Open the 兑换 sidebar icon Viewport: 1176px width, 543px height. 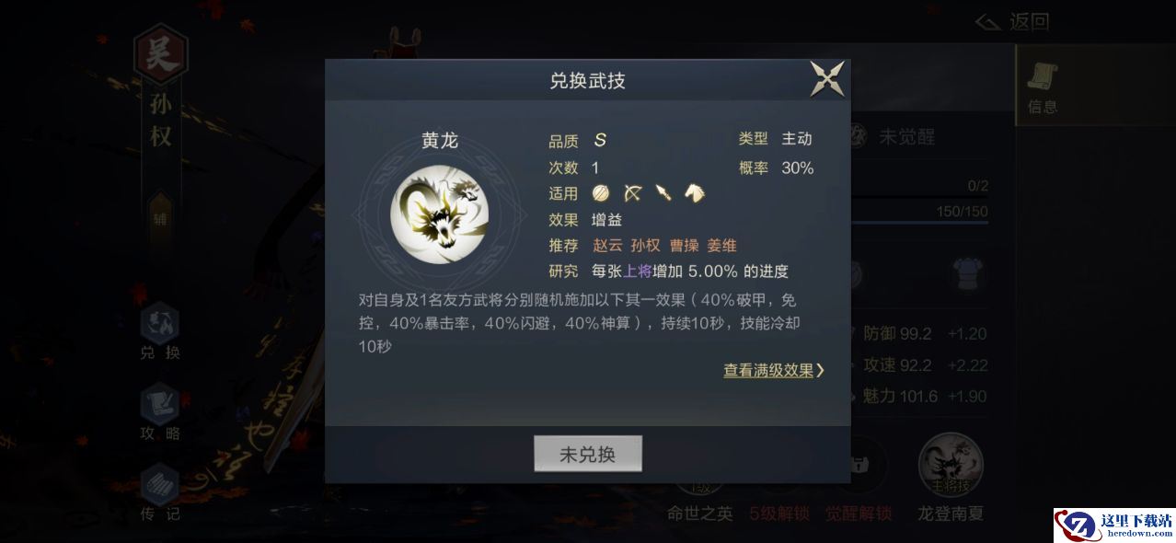[160, 332]
